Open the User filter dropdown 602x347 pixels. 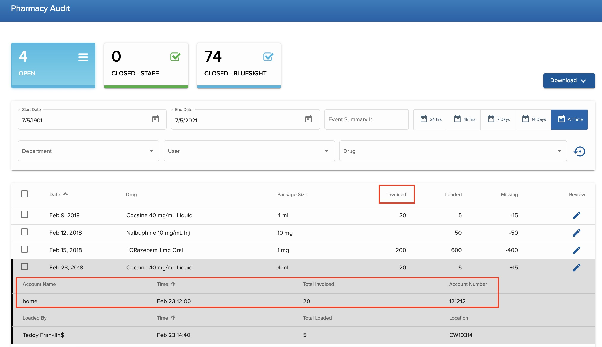click(249, 151)
